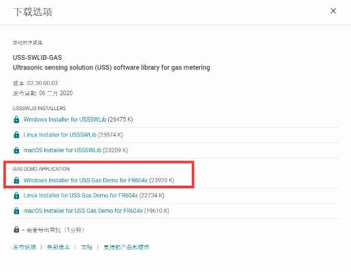Click the lock icon in the 需要导出审批 legend
The image size is (351, 272).
point(16,229)
